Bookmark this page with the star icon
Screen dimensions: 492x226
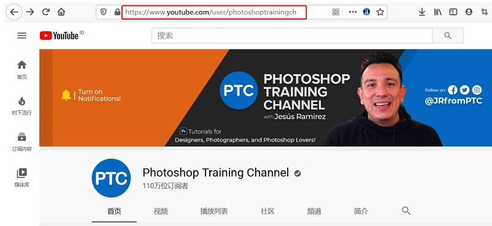pyautogui.click(x=380, y=12)
